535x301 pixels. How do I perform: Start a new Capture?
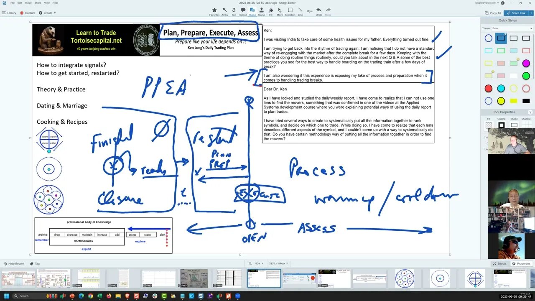28,13
